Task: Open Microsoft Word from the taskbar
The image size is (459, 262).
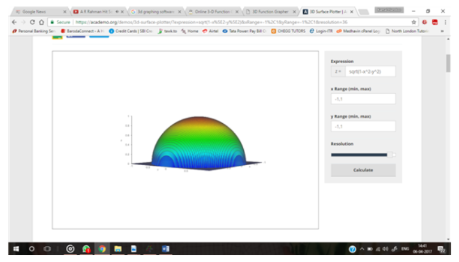Action: (165, 249)
